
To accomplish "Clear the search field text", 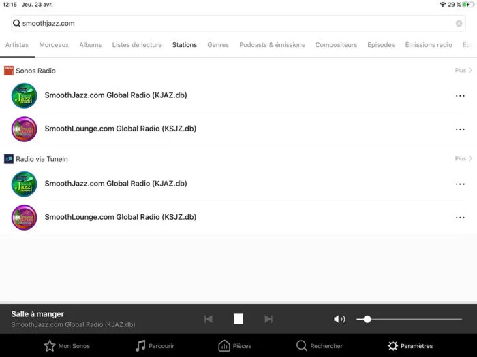I will point(459,23).
